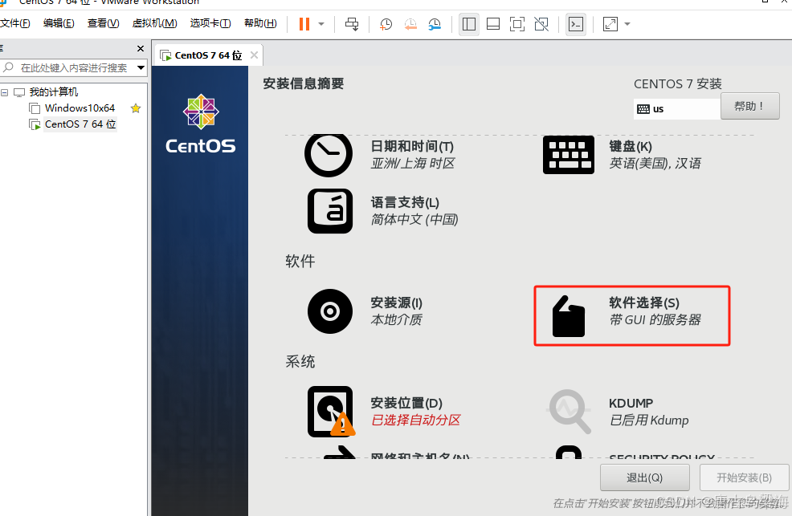This screenshot has width=792, height=516.
Task: Select CentOS 7 64 位 in library
Action: pos(80,124)
